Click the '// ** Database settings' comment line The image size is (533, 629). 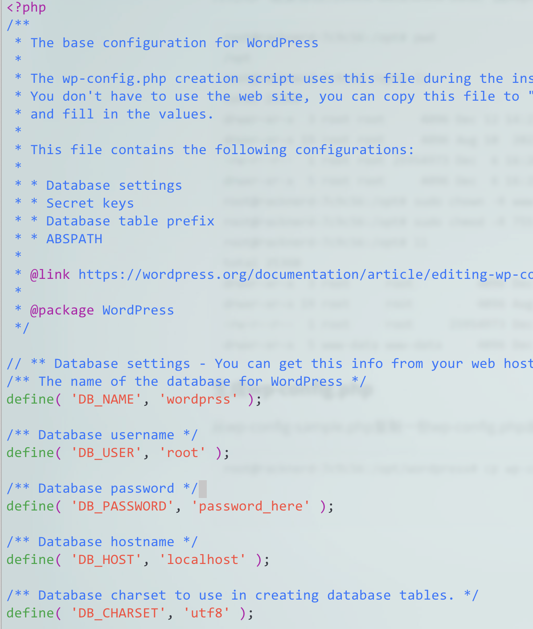coord(270,364)
